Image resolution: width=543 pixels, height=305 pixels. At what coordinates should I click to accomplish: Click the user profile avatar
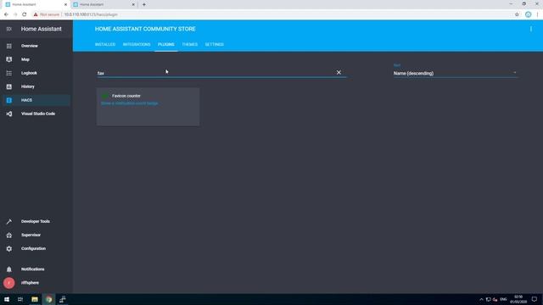(9, 283)
